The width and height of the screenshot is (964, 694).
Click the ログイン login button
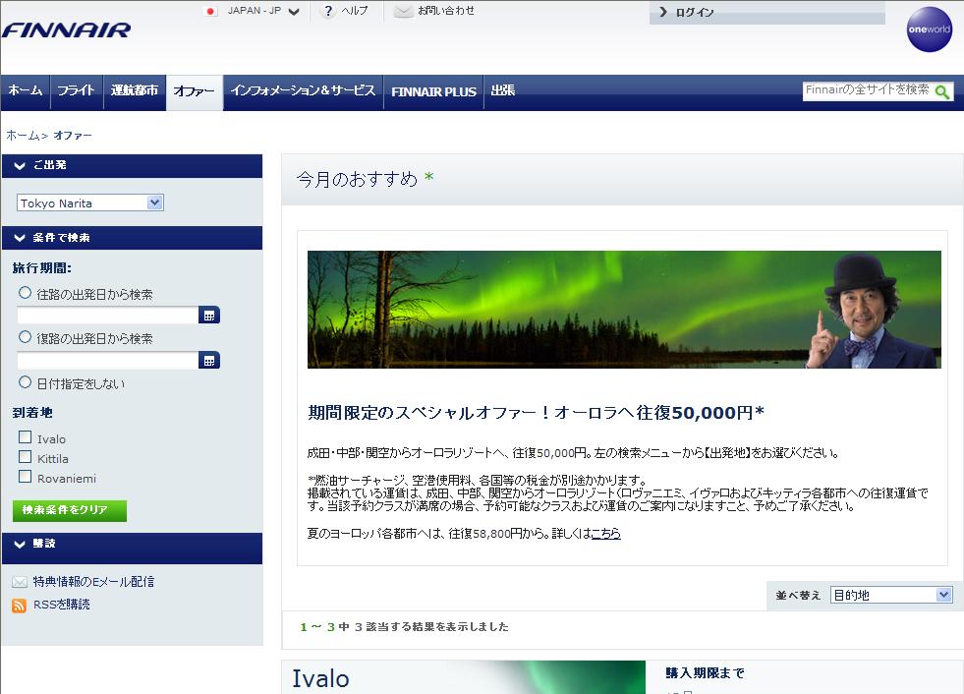point(766,13)
